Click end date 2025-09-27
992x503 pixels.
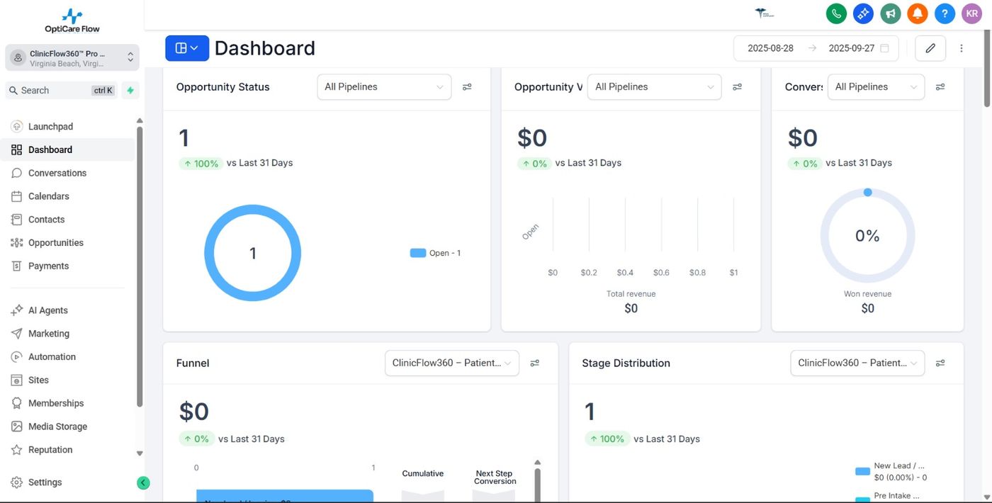pyautogui.click(x=852, y=48)
